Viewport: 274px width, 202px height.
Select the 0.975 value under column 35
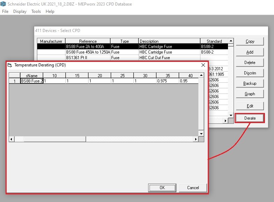click(x=167, y=81)
